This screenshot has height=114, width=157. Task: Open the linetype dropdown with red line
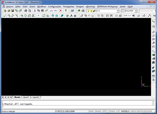click(148, 11)
